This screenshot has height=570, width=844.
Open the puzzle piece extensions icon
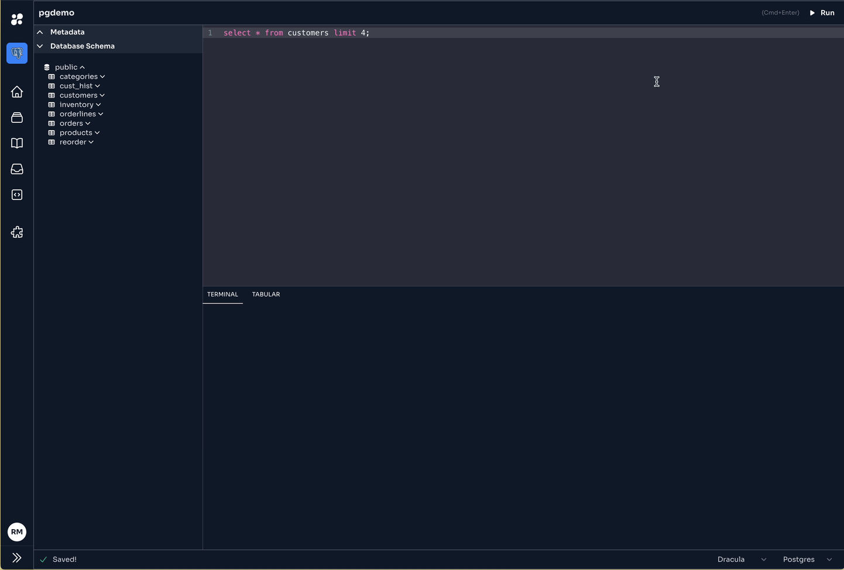point(17,232)
